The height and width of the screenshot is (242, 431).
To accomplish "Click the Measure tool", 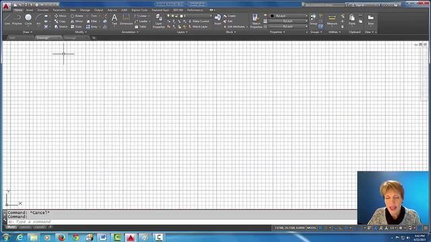I will tap(332, 19).
